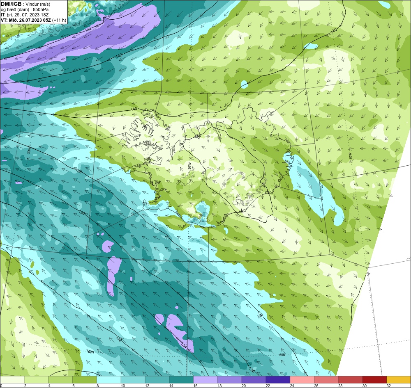Select the light green 2–4 m/s legend swatch
Screen dimensions: 411x388
(x=37, y=380)
